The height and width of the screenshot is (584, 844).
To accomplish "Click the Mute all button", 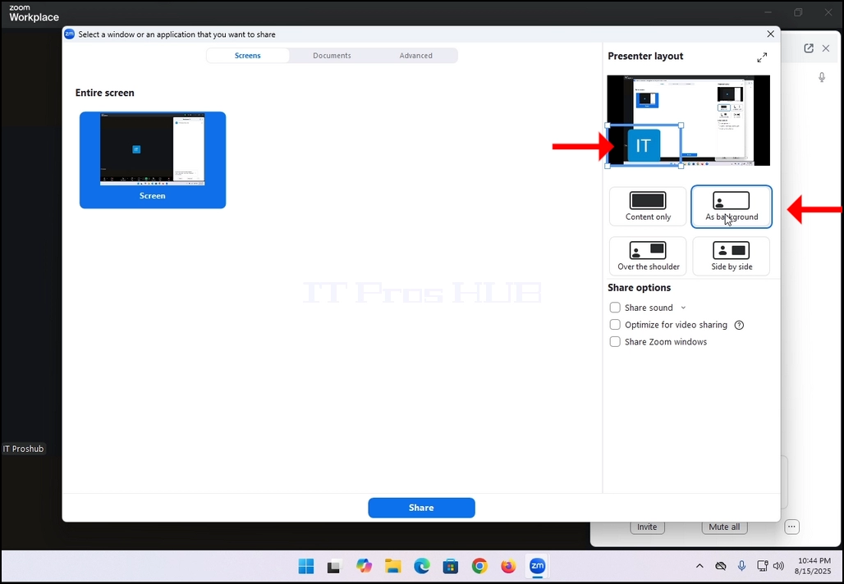I will 724,527.
